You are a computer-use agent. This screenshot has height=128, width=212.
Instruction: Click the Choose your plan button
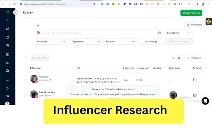tap(191, 13)
